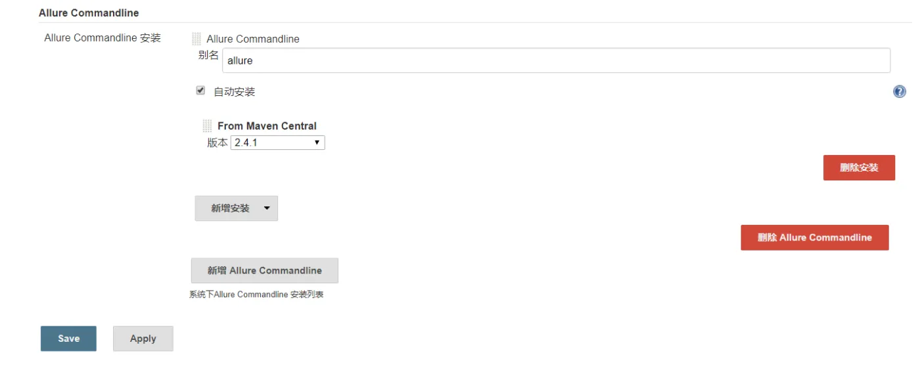This screenshot has width=920, height=378.
Task: Click the red 删除 Allure Commandline button
Action: point(814,237)
